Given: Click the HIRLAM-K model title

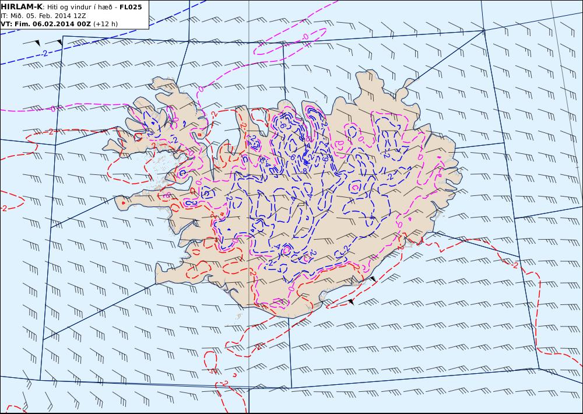Looking at the screenshot, I should [x=22, y=6].
